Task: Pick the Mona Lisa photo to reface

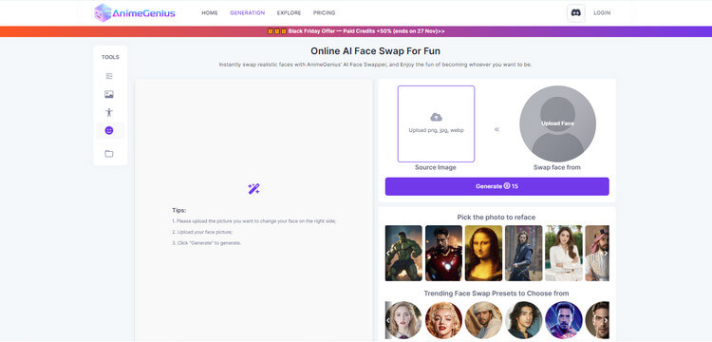Action: coord(483,253)
